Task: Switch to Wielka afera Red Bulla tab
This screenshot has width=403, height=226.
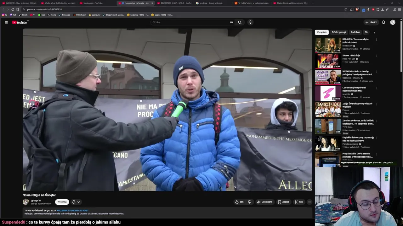Action: [58, 3]
